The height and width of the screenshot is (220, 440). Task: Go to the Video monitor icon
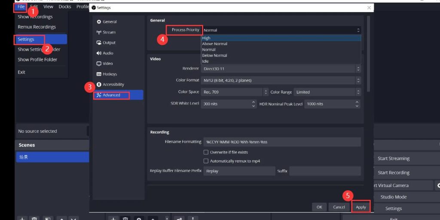coord(99,64)
